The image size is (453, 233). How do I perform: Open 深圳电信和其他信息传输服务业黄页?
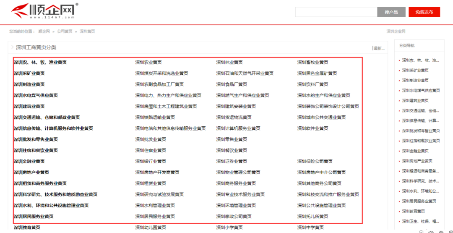point(170,128)
